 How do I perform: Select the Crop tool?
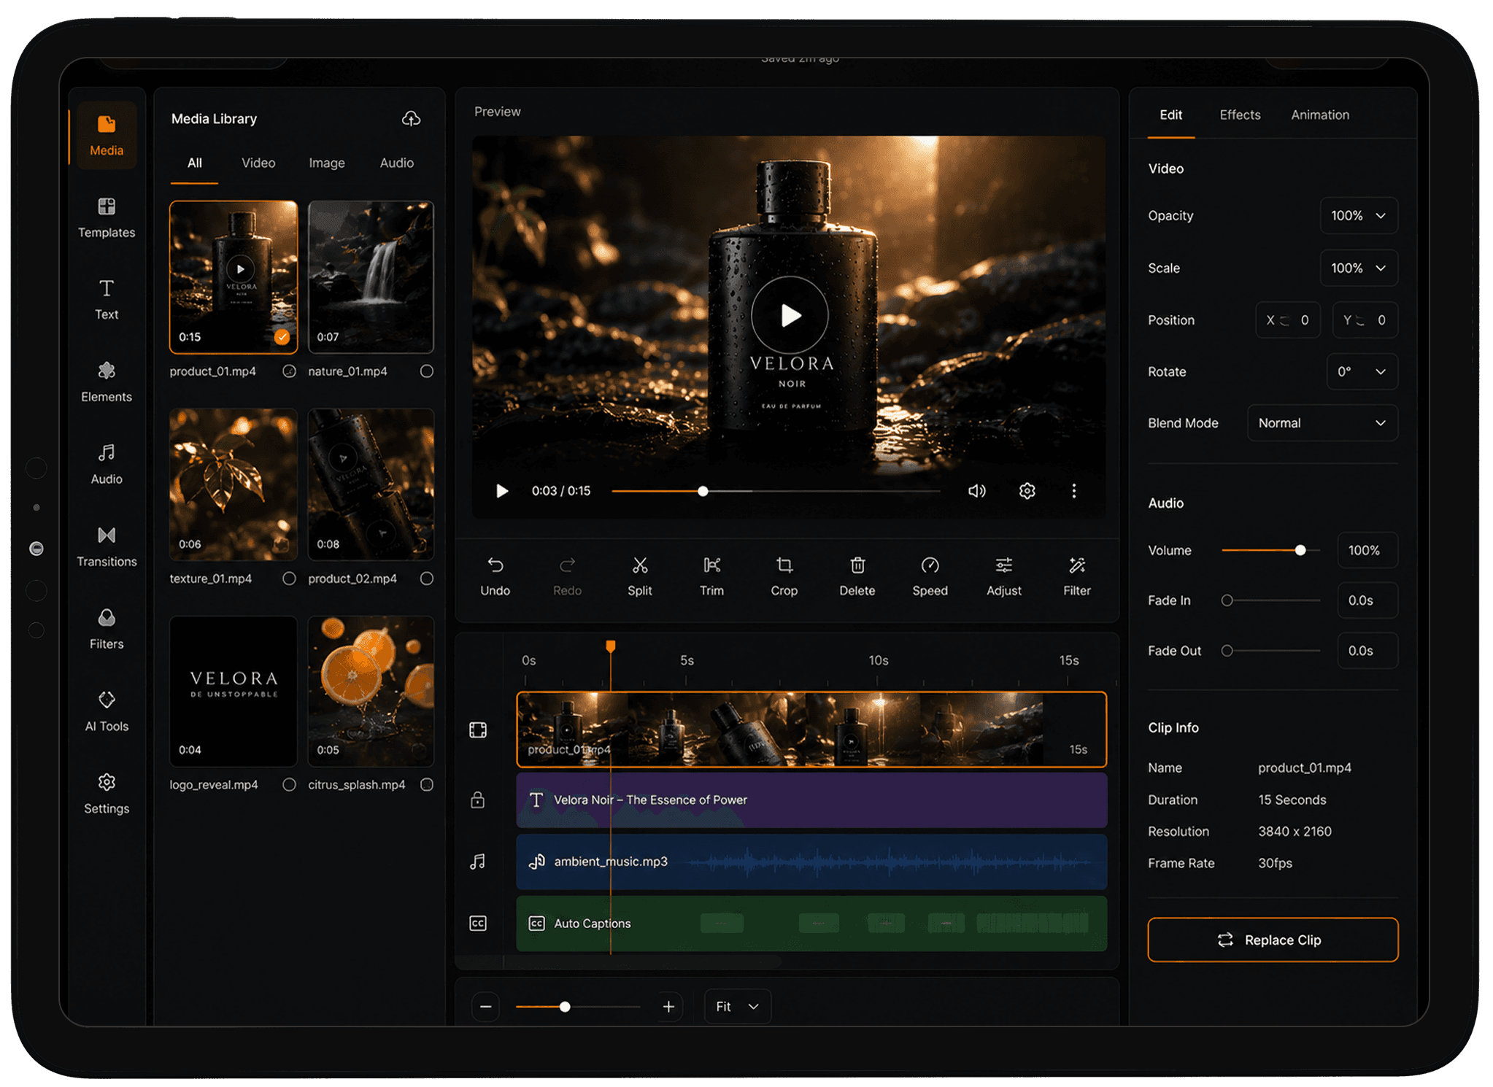[x=784, y=576]
